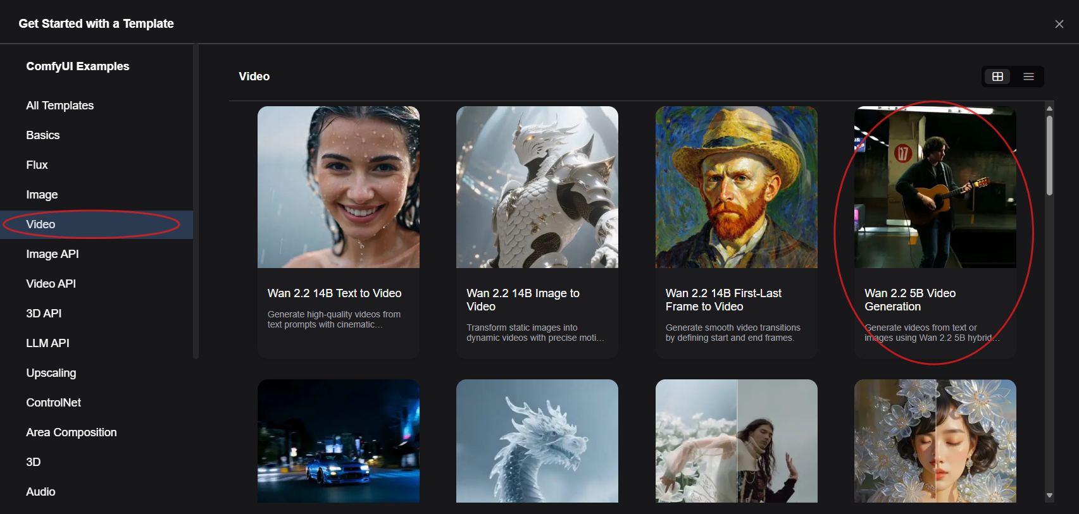Click the ice dragon sculpture thumbnail
Image resolution: width=1079 pixels, height=514 pixels.
[x=537, y=441]
